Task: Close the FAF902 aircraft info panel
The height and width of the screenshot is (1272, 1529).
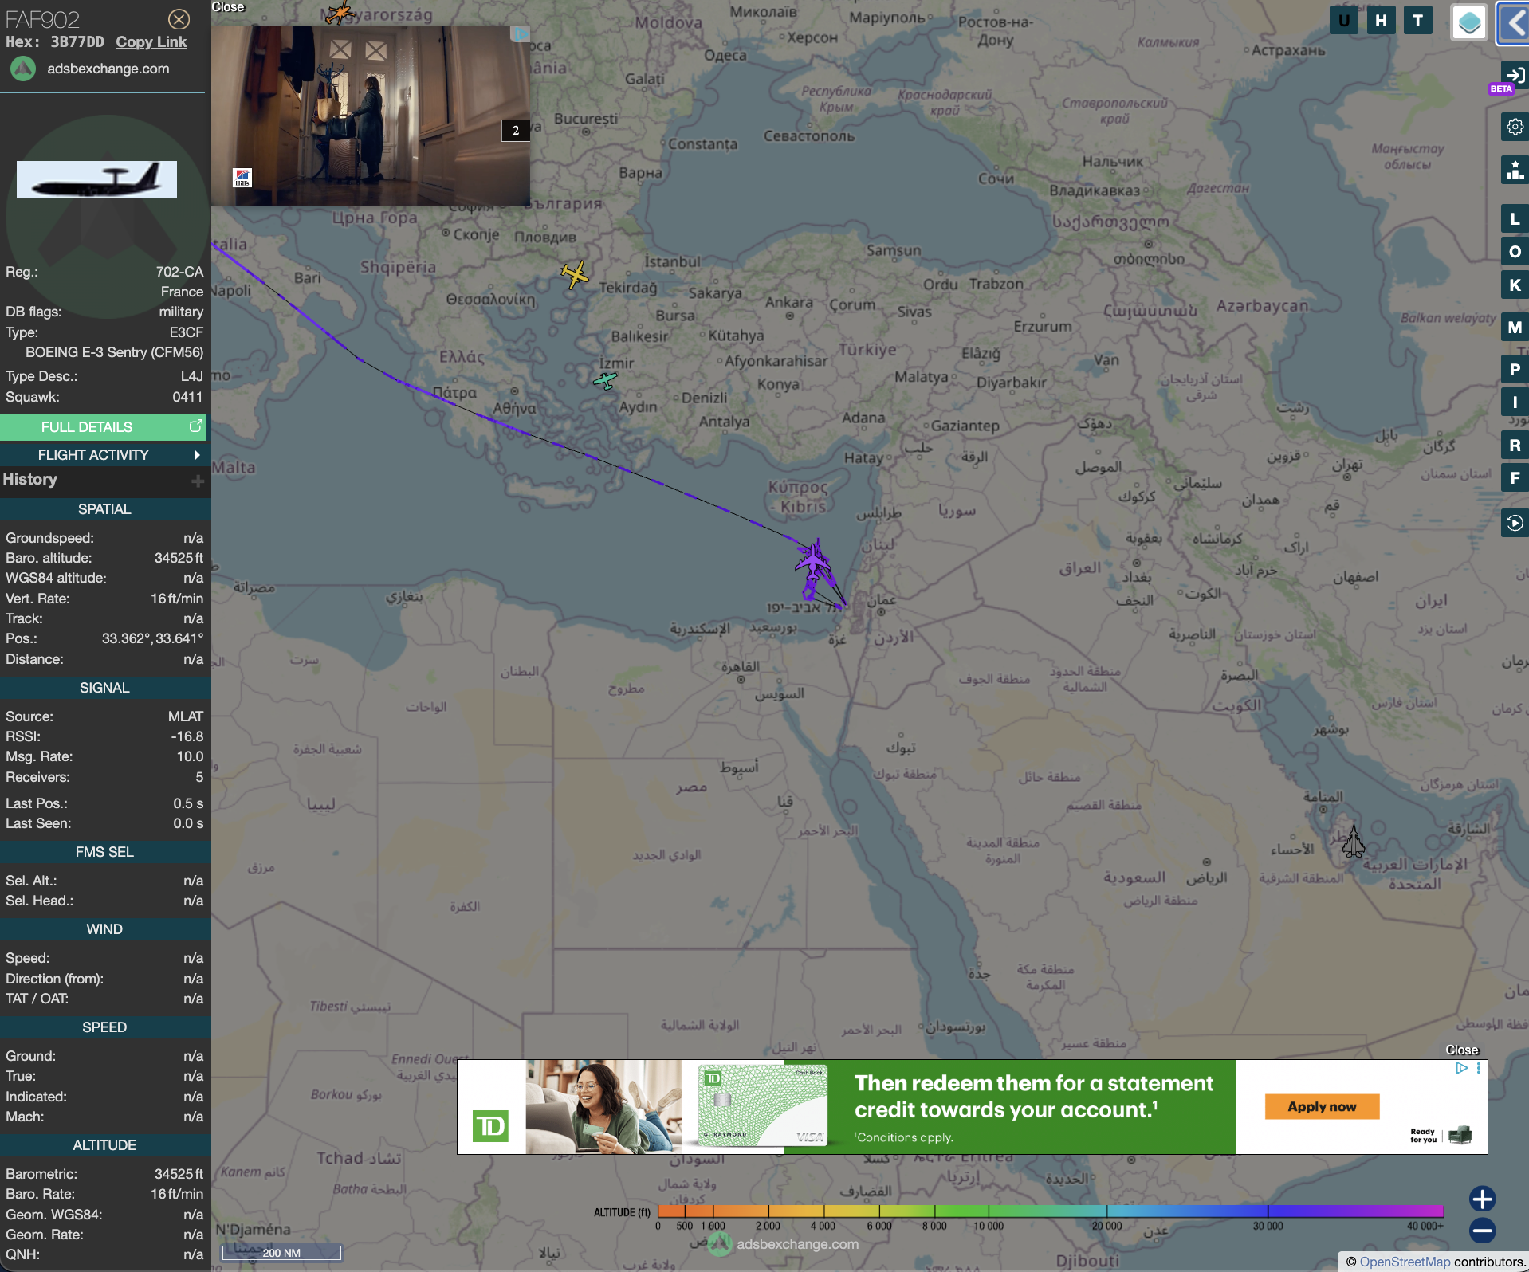Action: pyautogui.click(x=179, y=19)
